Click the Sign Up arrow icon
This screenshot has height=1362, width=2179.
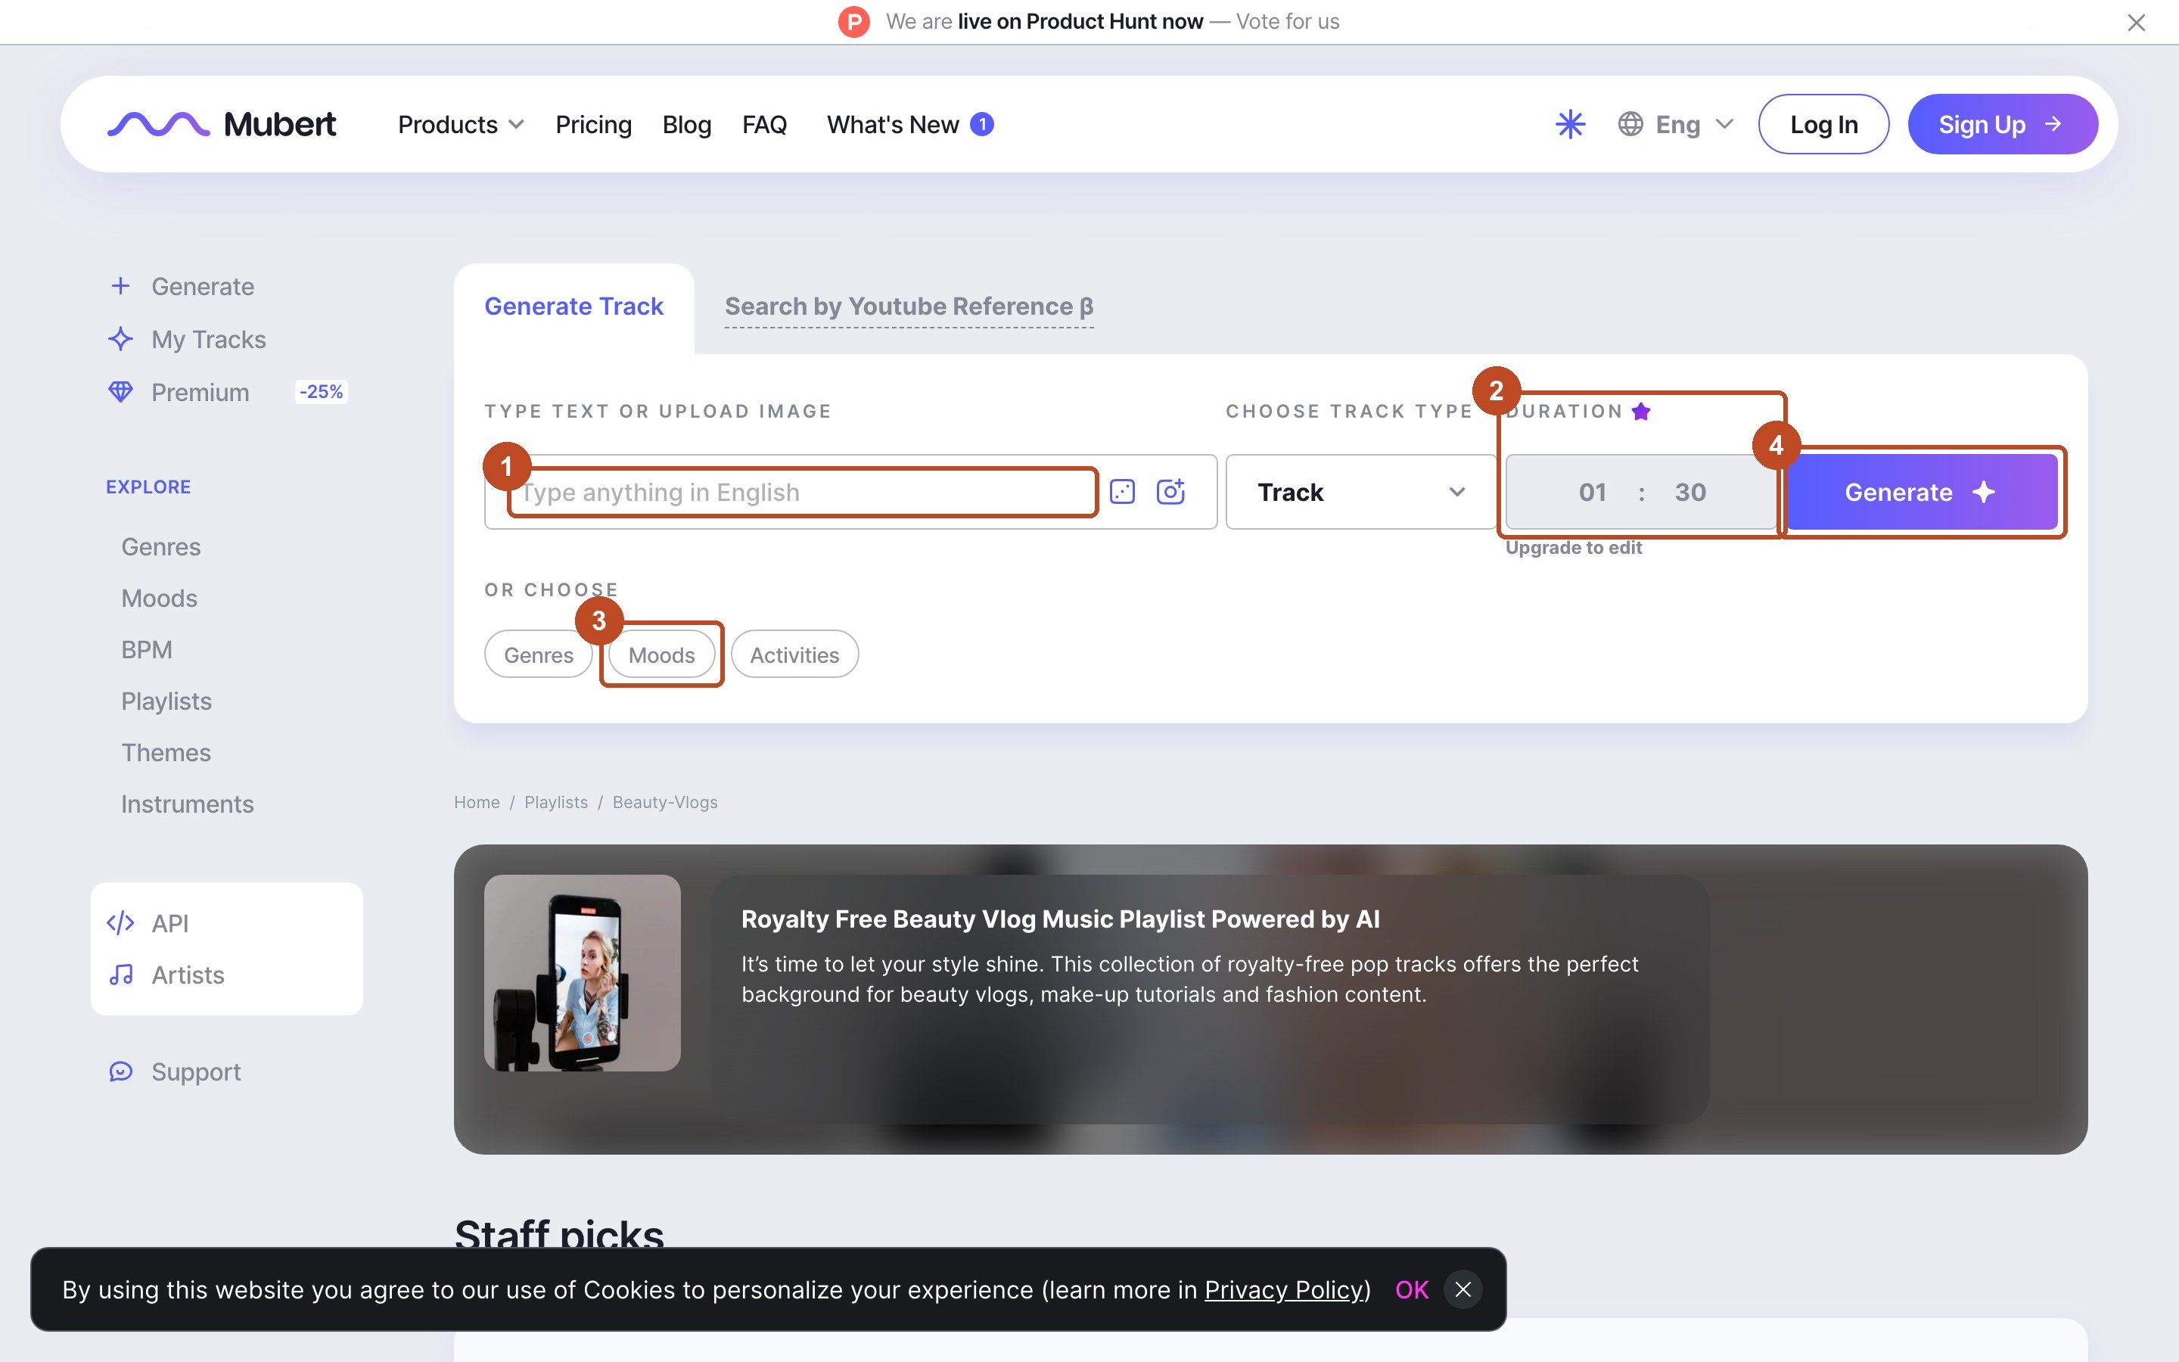click(2054, 123)
